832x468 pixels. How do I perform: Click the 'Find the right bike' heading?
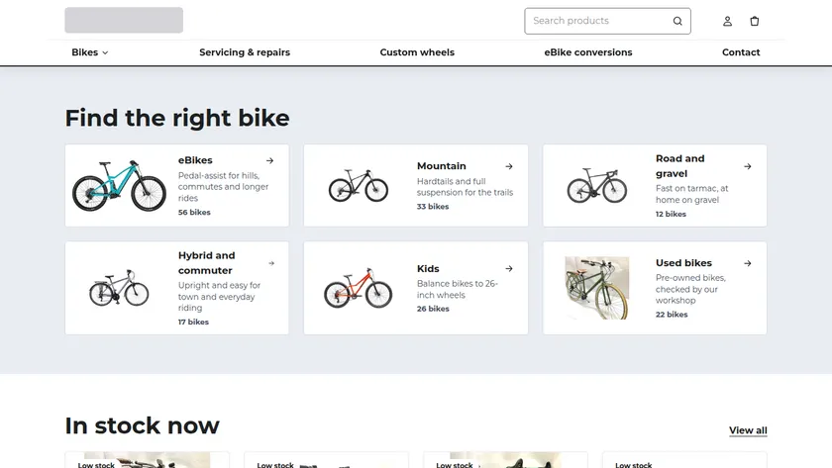pos(177,118)
